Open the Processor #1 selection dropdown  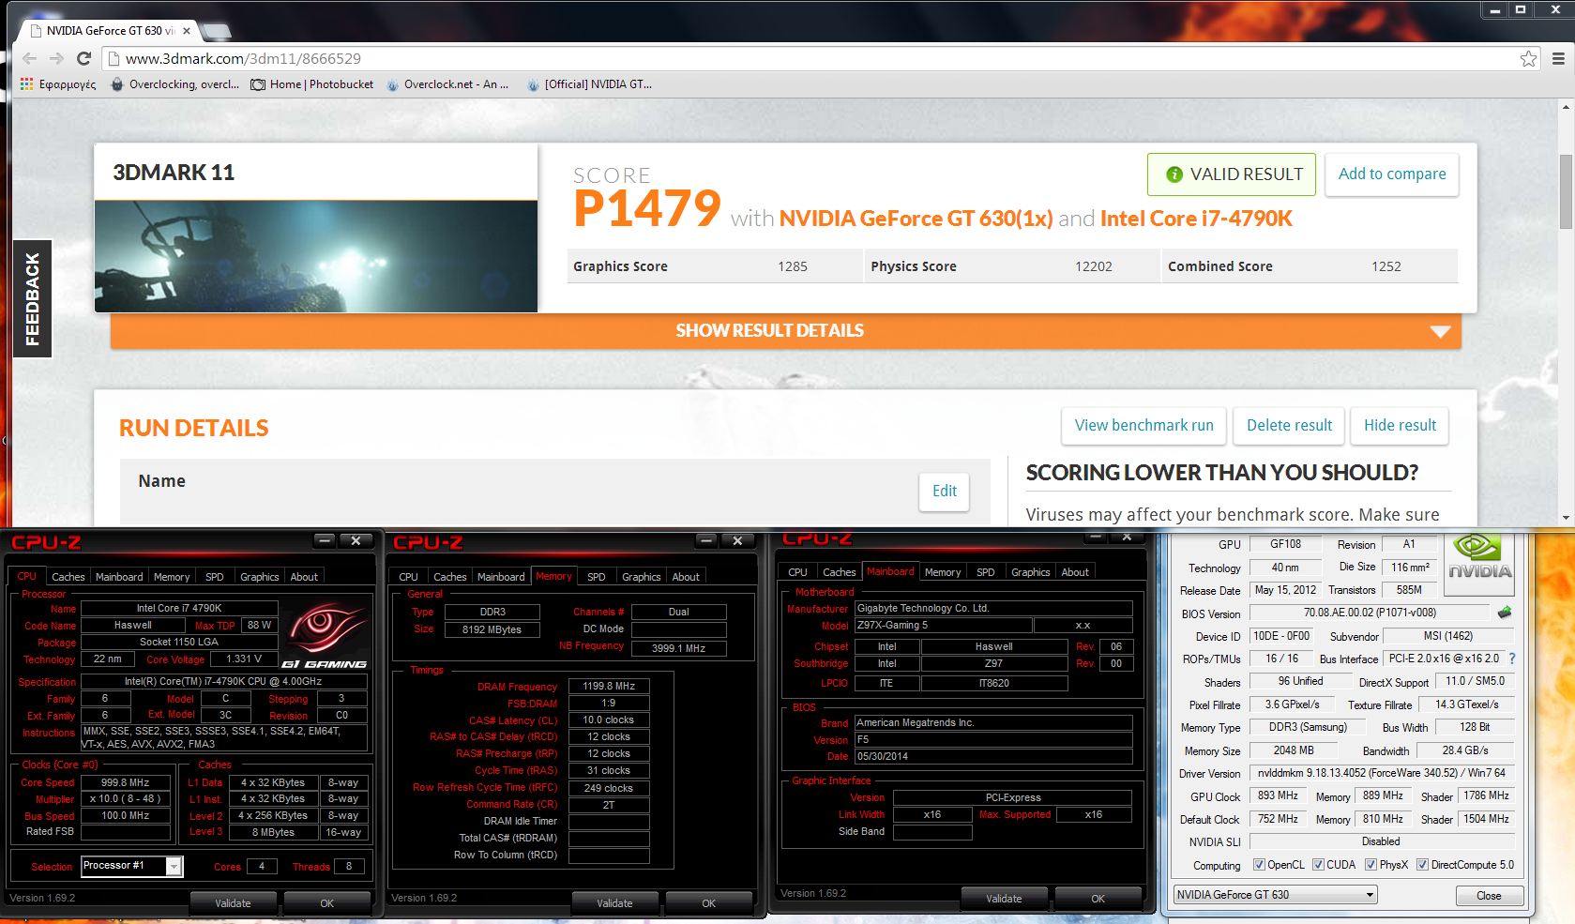coord(131,866)
